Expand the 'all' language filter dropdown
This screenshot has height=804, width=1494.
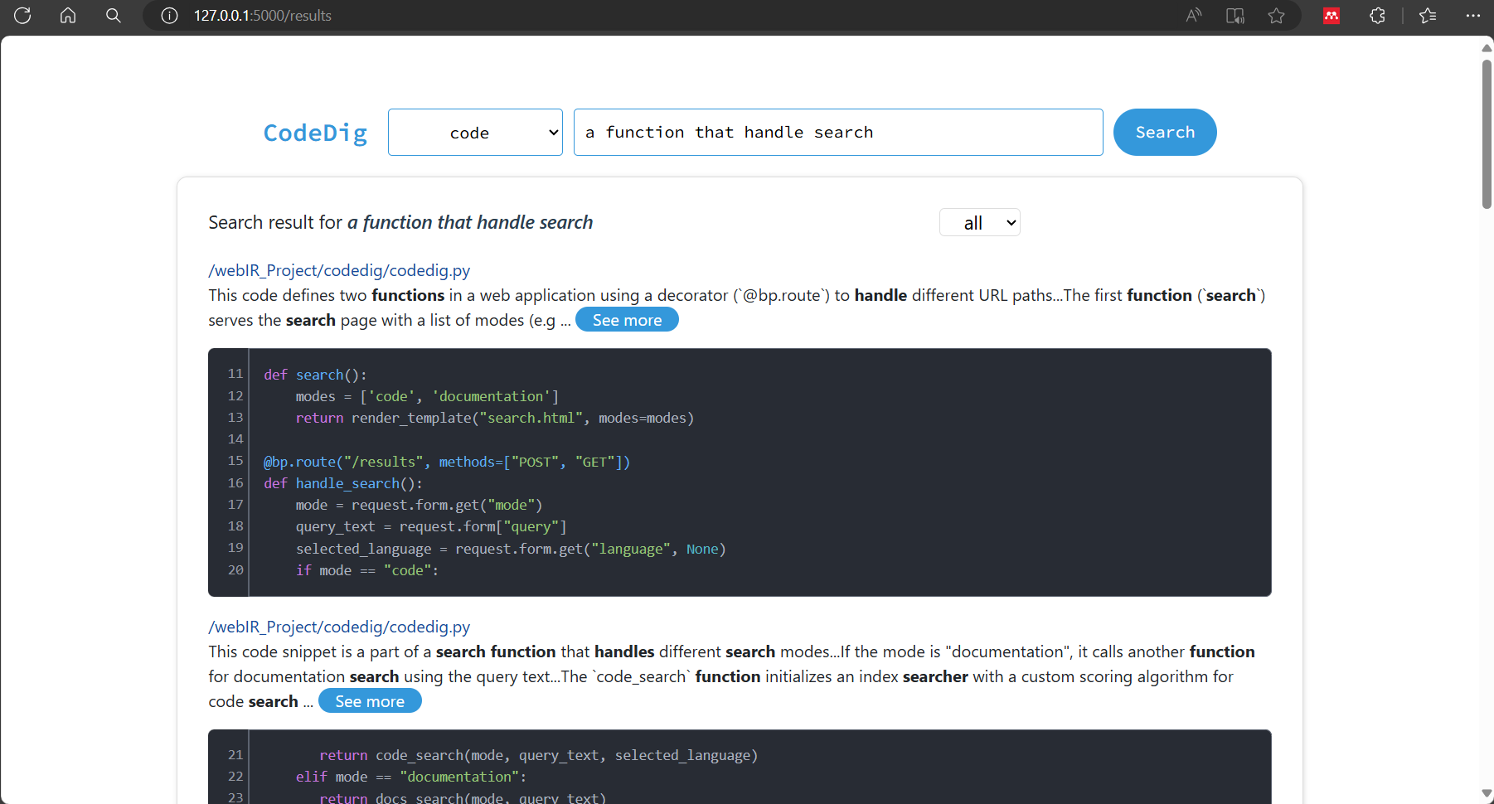980,222
